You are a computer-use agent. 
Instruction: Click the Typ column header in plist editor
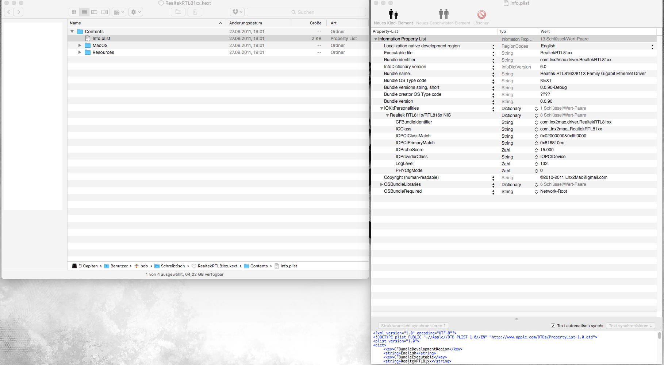[x=518, y=31]
